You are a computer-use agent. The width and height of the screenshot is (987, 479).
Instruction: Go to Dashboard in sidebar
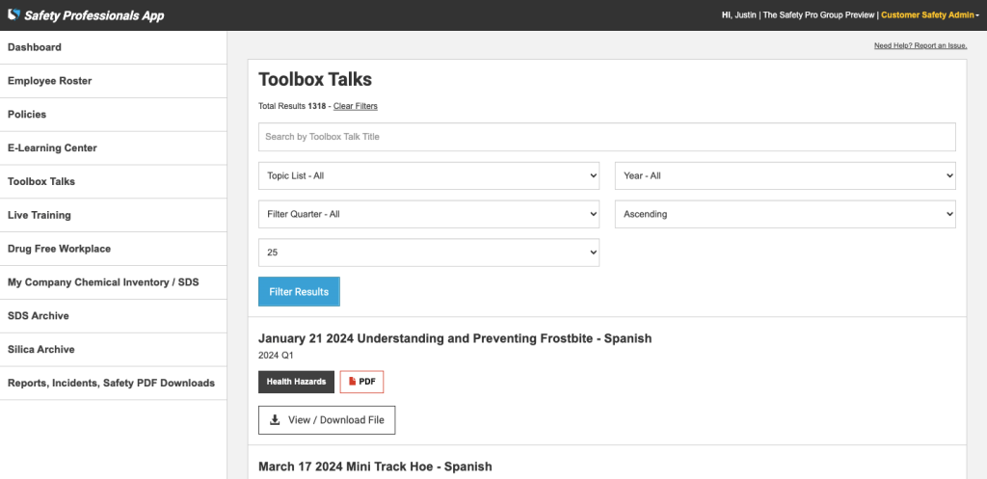(114, 47)
